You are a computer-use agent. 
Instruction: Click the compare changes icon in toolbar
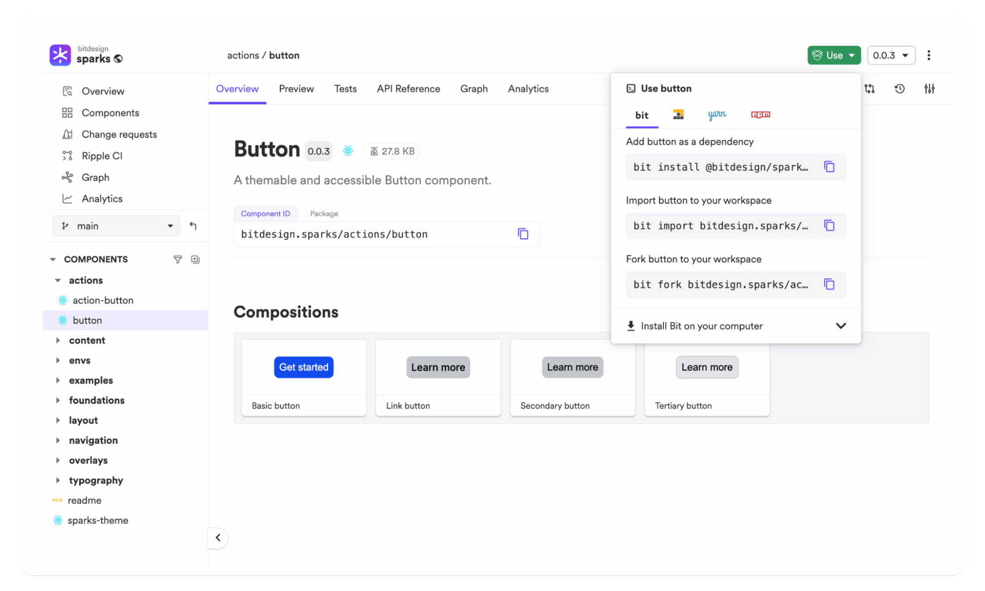[870, 89]
